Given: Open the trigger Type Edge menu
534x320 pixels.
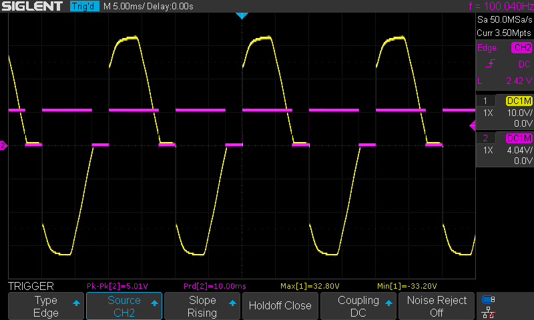Looking at the screenshot, I should pos(45,306).
